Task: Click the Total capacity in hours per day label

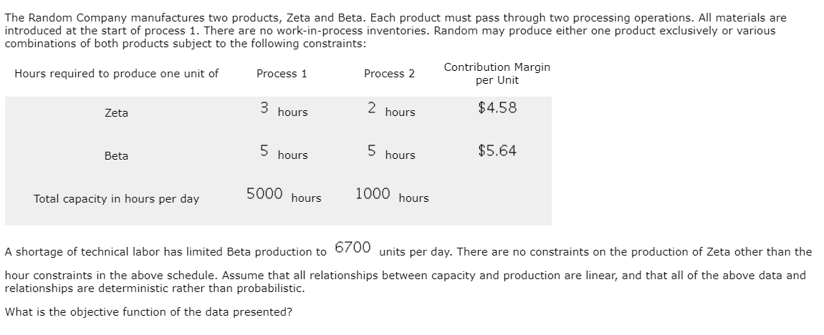Action: pyautogui.click(x=116, y=199)
